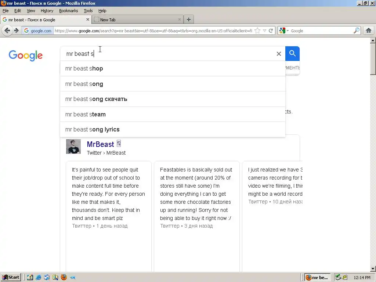Image resolution: width=376 pixels, height=282 pixels.
Task: Click the 12:14 PM taskbar clock
Action: [x=362, y=278]
